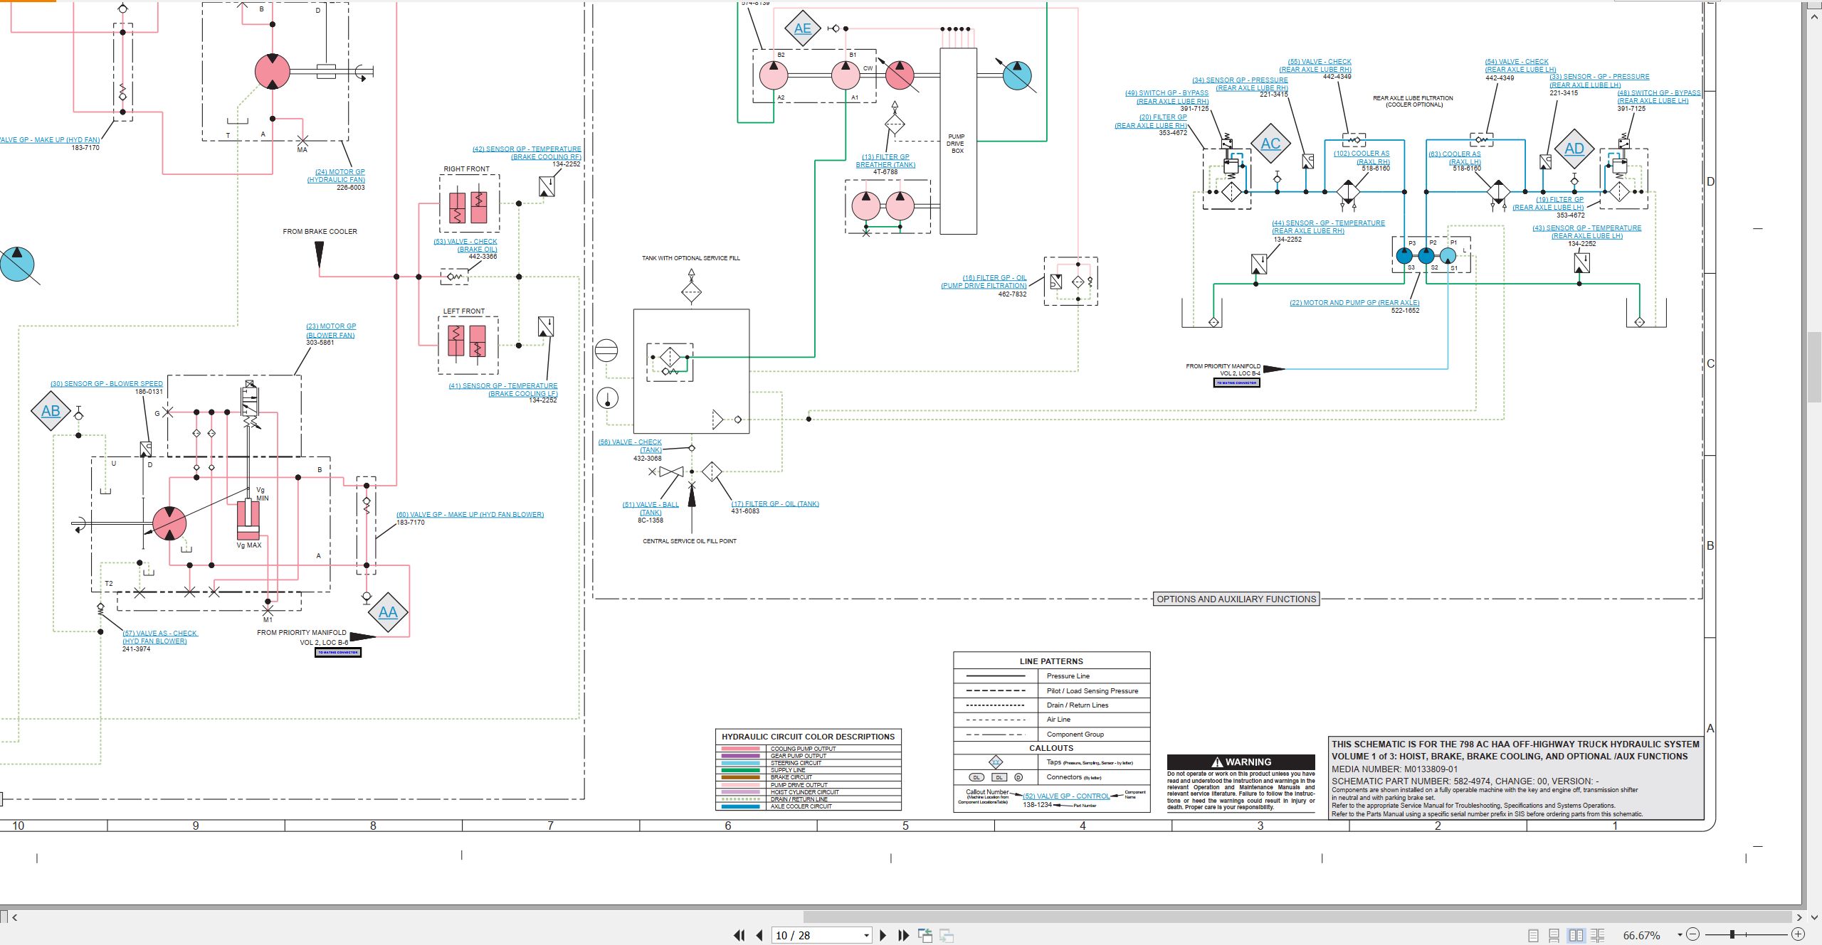
Task: Select continuous facing page mode
Action: pyautogui.click(x=1598, y=936)
